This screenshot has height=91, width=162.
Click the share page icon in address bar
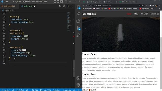[139, 5]
